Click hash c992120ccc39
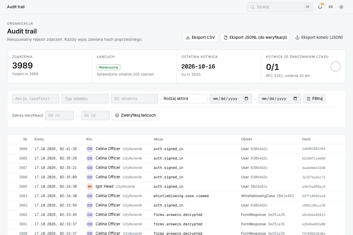The image size is (353, 235). click(314, 205)
